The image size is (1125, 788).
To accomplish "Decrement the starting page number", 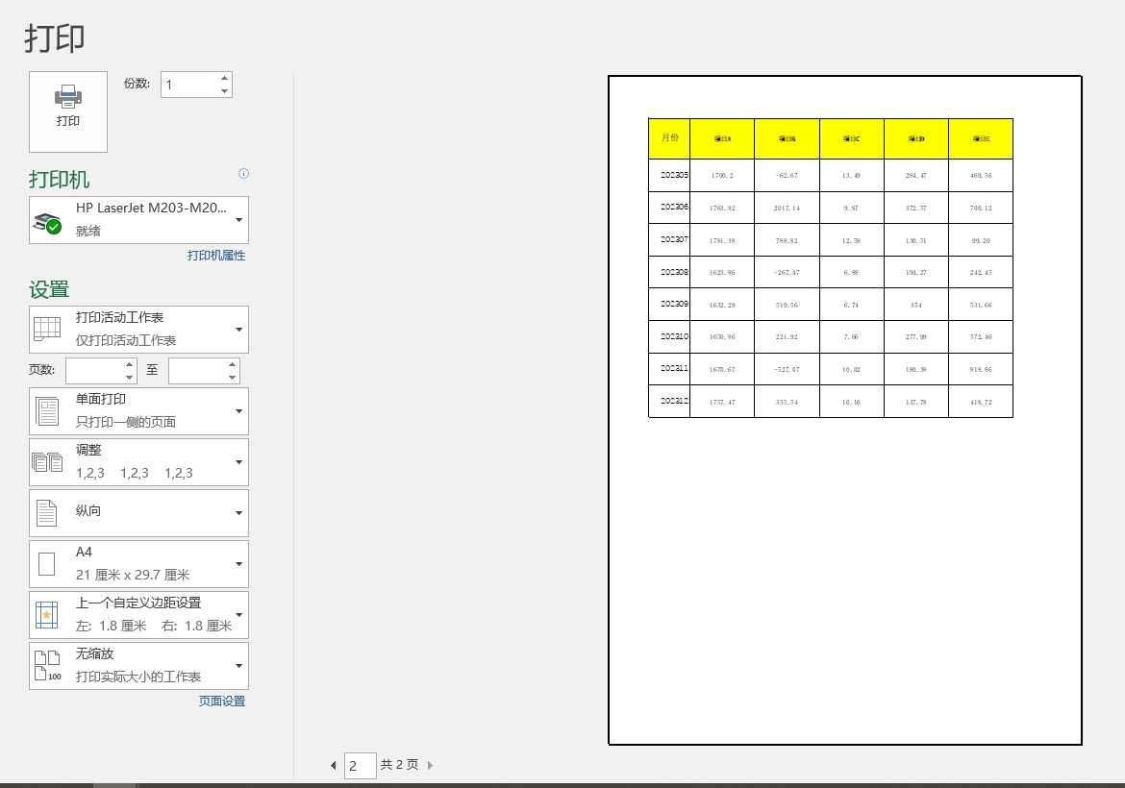I will tap(129, 378).
